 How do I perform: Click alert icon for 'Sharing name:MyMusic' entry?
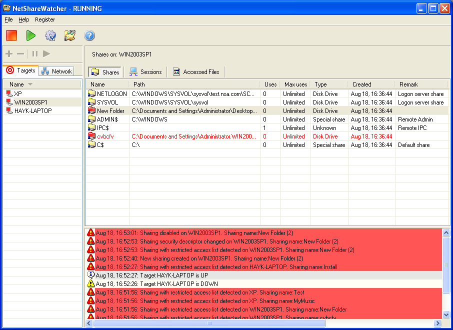point(90,300)
